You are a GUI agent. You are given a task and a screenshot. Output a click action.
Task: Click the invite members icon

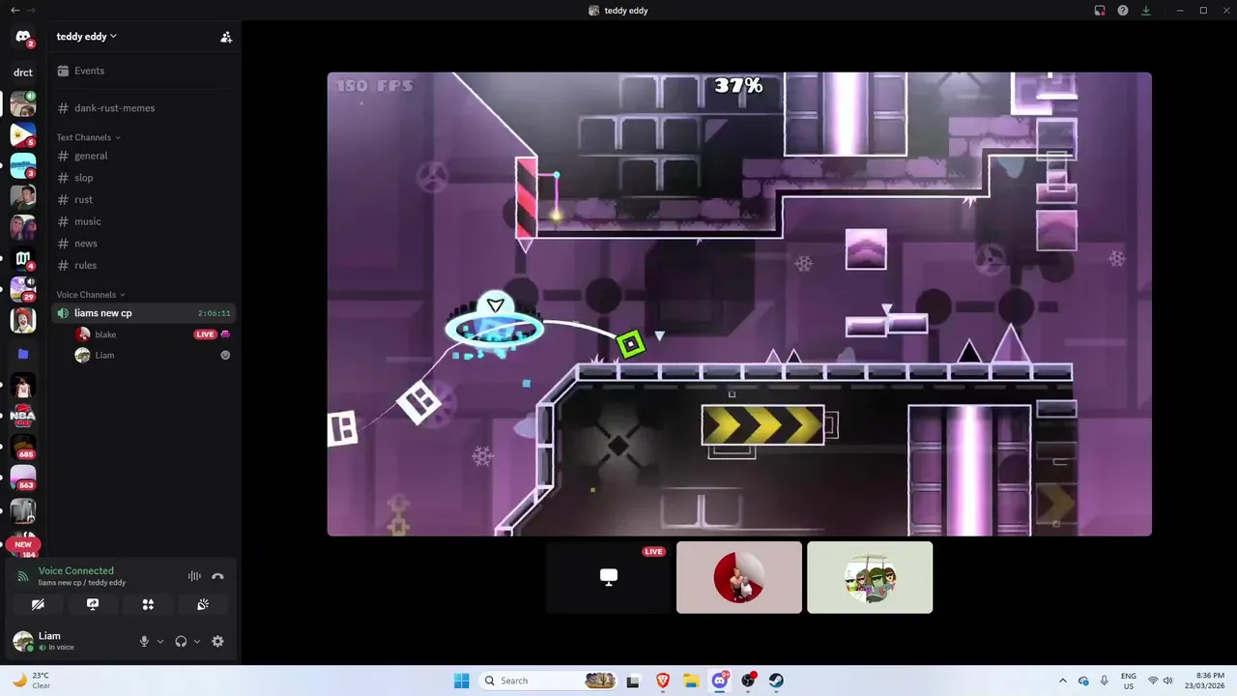pyautogui.click(x=226, y=37)
